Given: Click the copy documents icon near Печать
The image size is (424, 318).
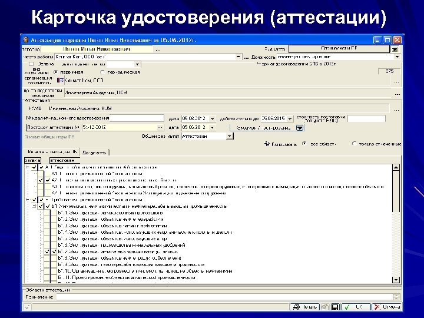Looking at the screenshot, I should click(x=325, y=307).
